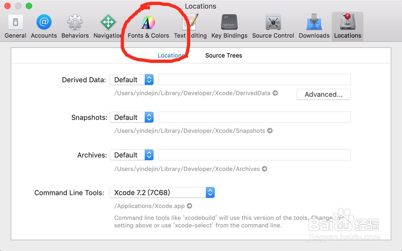This screenshot has height=251, width=402.
Task: Reveal the Snapshots folder via arrow icon
Action: point(270,131)
